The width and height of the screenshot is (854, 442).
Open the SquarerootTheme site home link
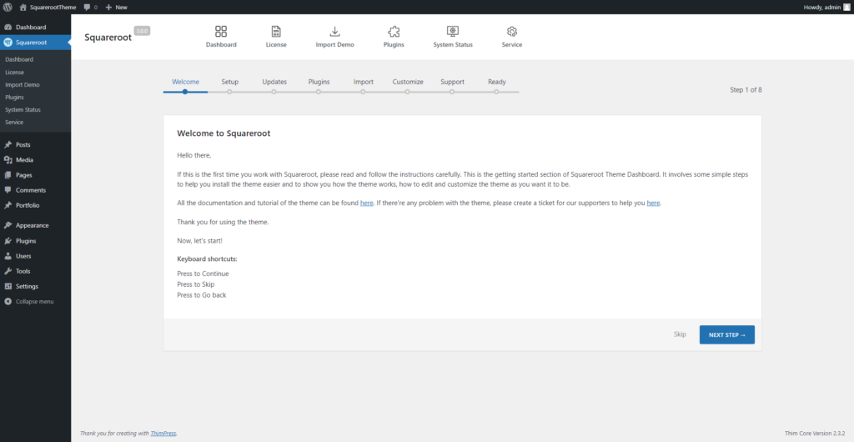(48, 8)
